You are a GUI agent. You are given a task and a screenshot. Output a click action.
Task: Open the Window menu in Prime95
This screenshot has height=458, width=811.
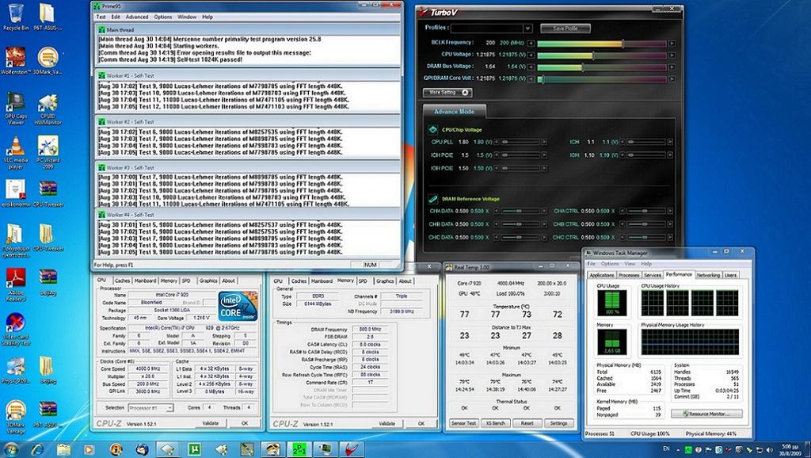point(187,17)
